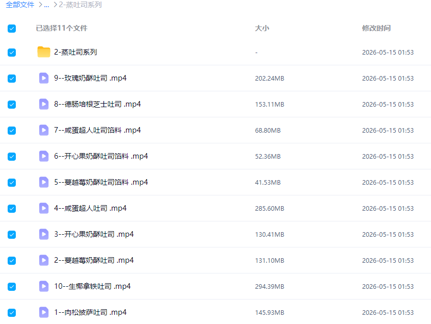
Task: Click the 68.80MB size value
Action: point(268,131)
